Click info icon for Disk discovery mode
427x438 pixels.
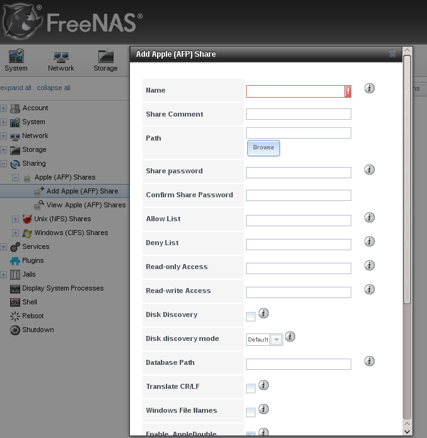pos(290,337)
